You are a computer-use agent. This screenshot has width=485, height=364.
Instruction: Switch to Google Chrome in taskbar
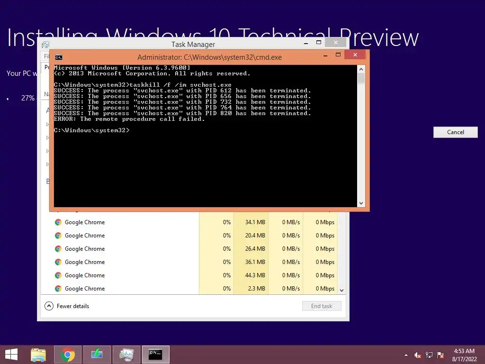coord(68,355)
